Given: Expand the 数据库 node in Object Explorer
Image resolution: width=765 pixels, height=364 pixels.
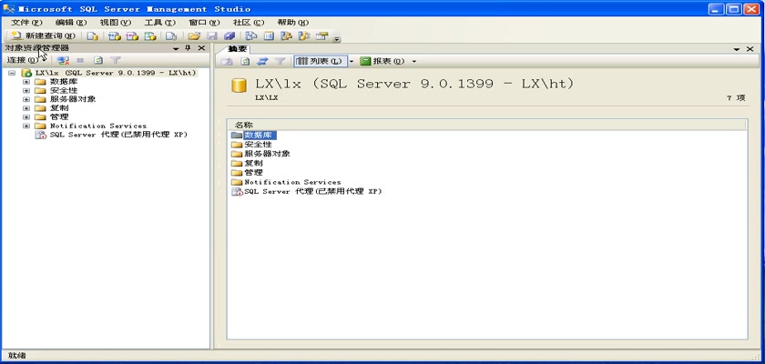Looking at the screenshot, I should tap(26, 81).
